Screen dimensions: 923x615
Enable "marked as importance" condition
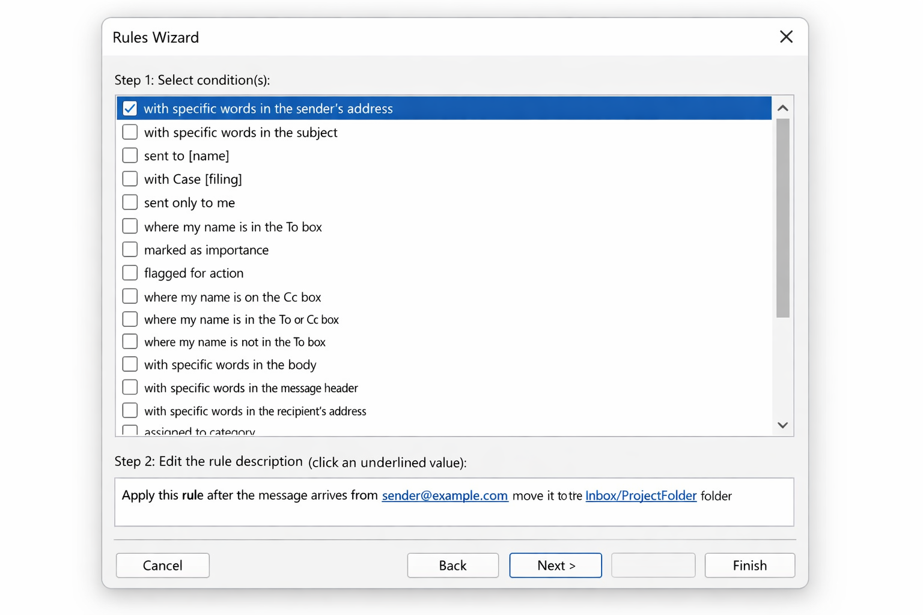[x=129, y=249]
